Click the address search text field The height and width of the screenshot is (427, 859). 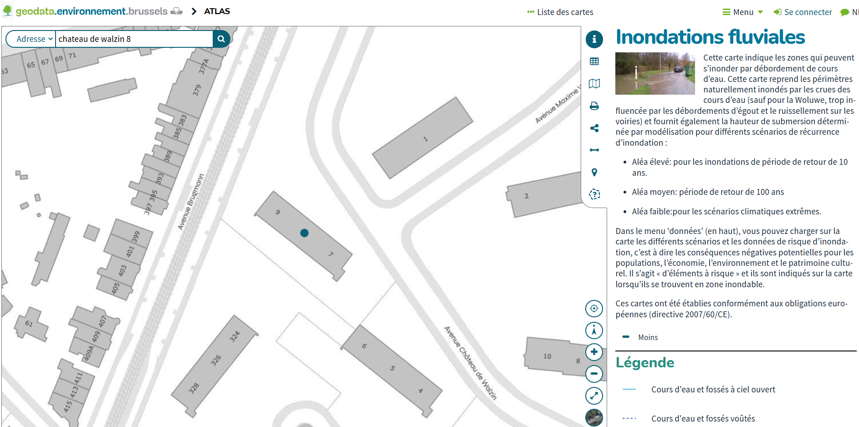tap(134, 39)
